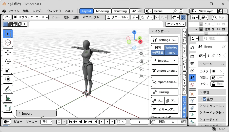The height and width of the screenshot is (132, 229).
Task: Expand the Import operator panel
Action: coord(36,113)
